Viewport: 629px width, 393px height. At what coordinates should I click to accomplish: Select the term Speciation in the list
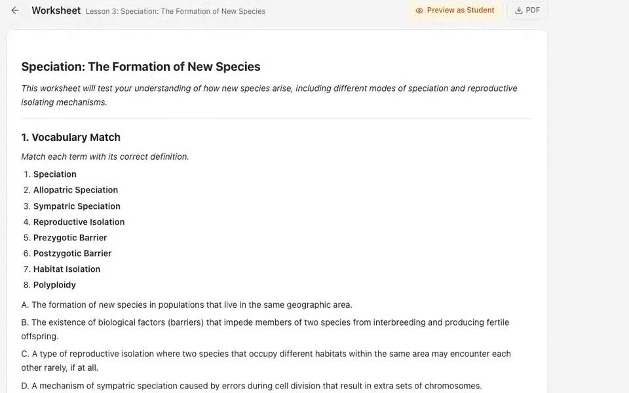pos(54,174)
